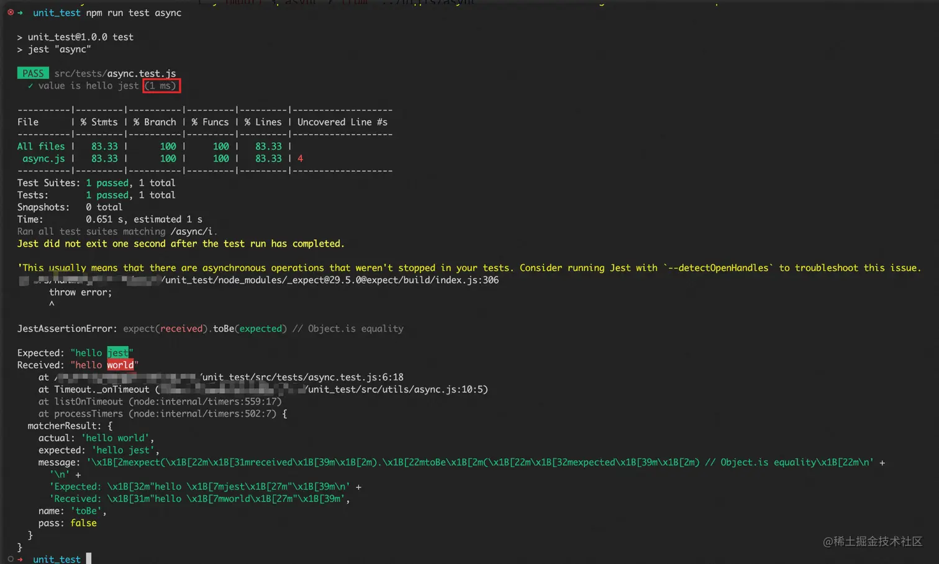Click the highlighted 'jest' in Expected value
This screenshot has height=564, width=939.
[x=118, y=353]
